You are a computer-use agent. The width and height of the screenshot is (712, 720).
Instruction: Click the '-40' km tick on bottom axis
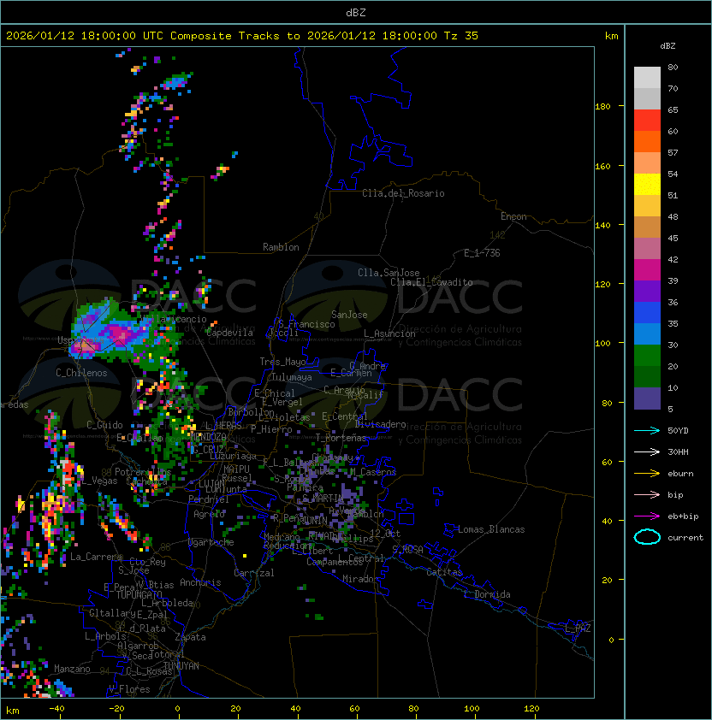(56, 709)
